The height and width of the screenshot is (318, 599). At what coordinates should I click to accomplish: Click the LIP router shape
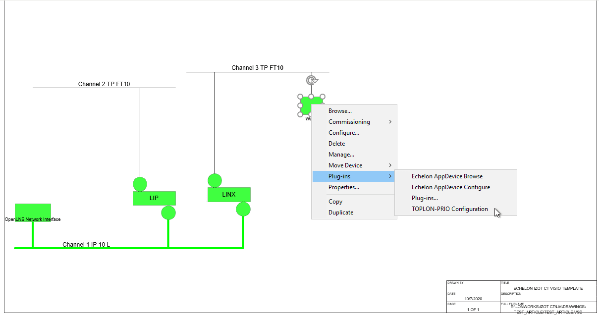coord(154,198)
